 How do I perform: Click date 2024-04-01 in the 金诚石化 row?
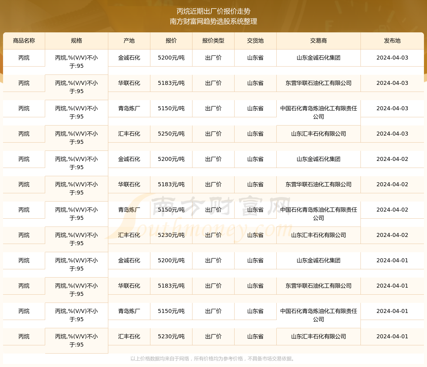click(392, 260)
